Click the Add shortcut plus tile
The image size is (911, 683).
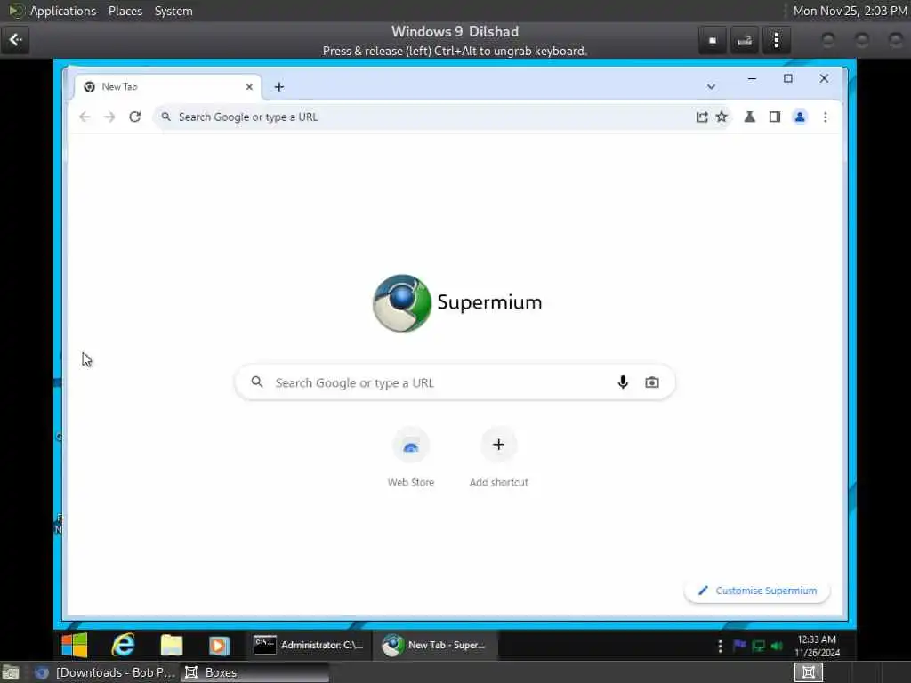coord(498,457)
